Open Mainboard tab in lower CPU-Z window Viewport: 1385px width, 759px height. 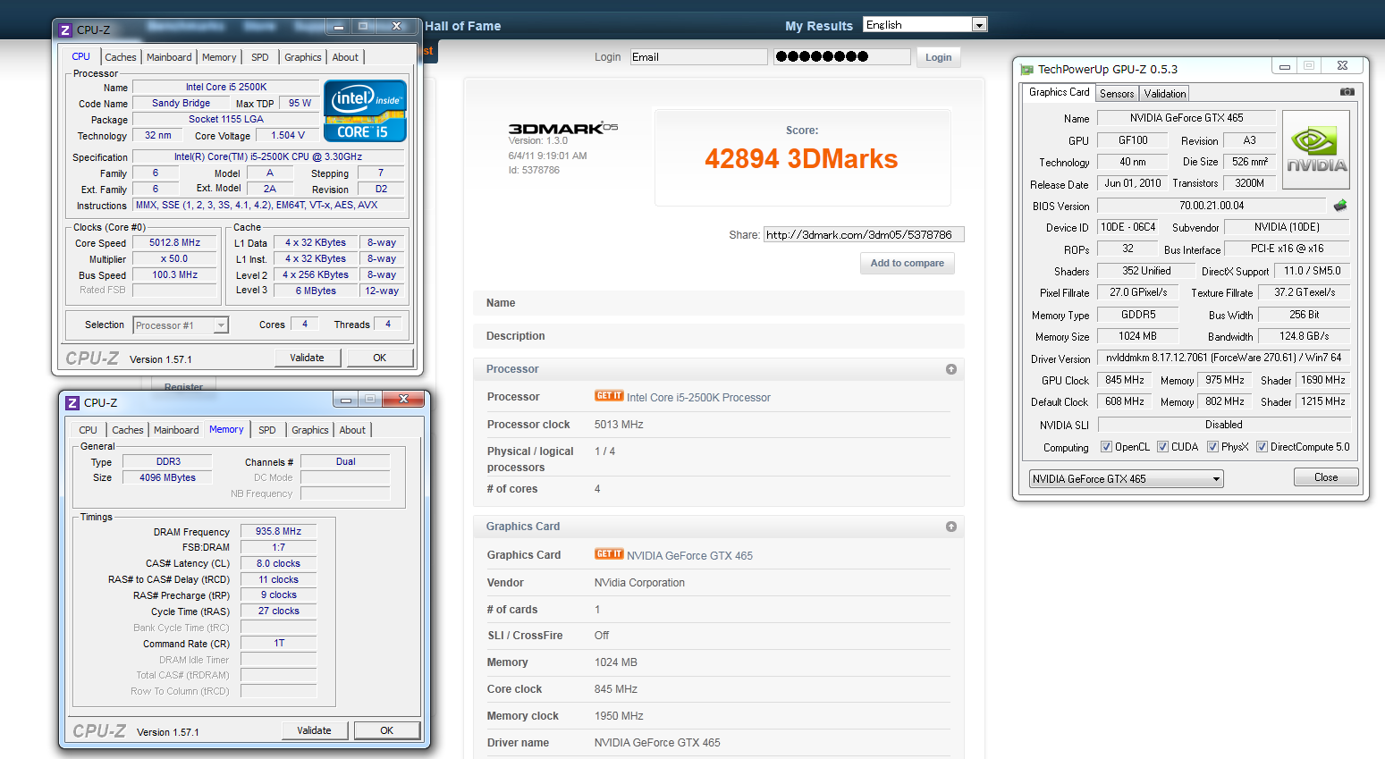[176, 430]
